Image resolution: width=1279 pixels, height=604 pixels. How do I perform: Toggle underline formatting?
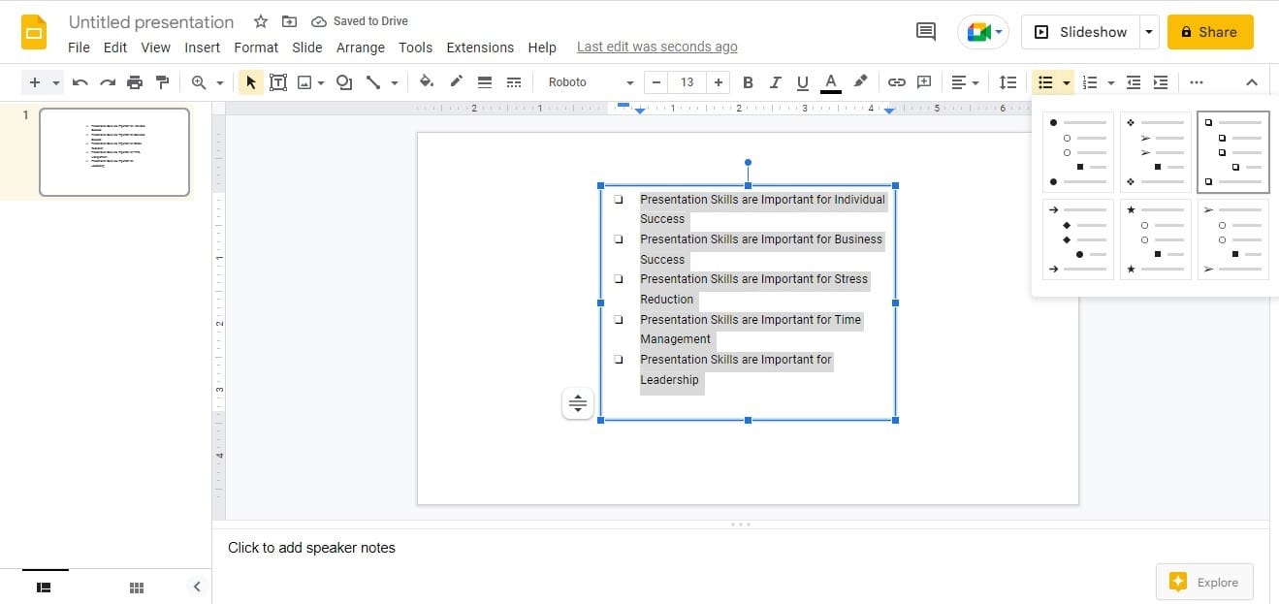(x=802, y=82)
